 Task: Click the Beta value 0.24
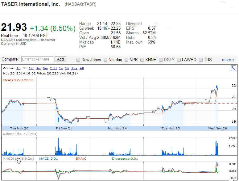(152, 38)
